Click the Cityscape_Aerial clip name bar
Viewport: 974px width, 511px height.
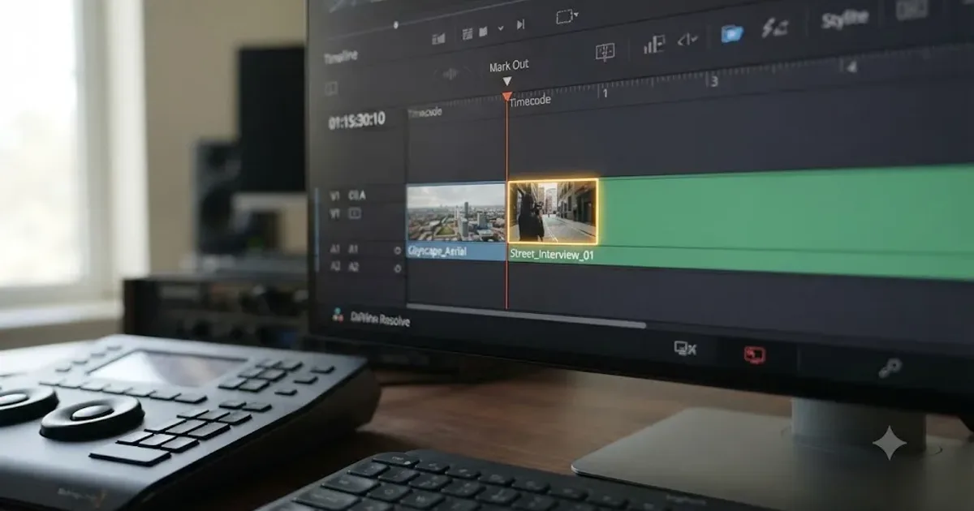coord(455,251)
